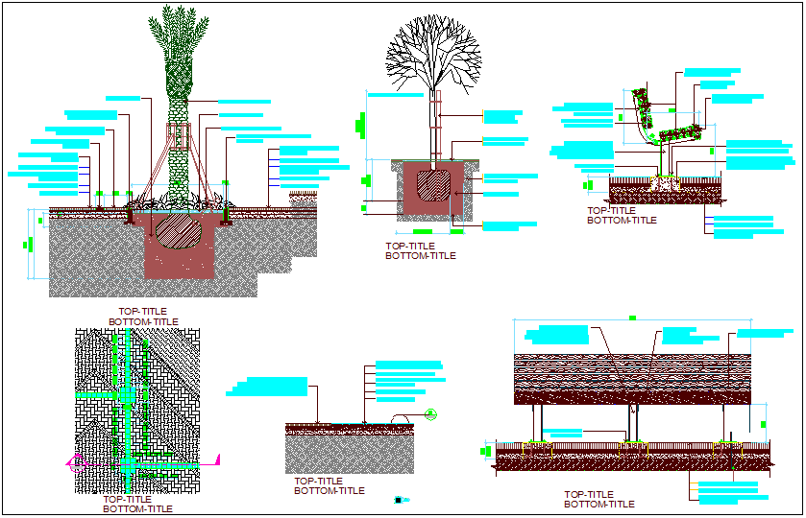Viewport: 806px width, 518px height.
Task: Select title text below pavement section detail
Action: tap(329, 486)
